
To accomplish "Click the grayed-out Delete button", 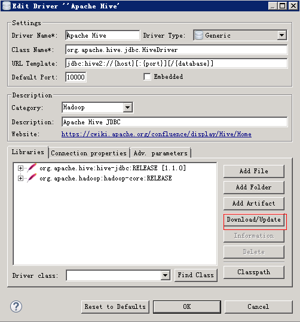I will coord(254,252).
